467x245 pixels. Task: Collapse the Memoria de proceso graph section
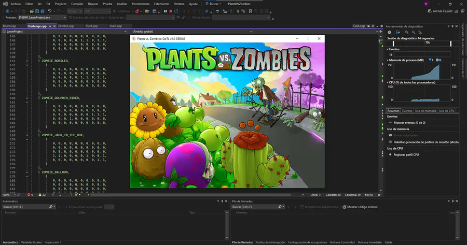(x=388, y=60)
